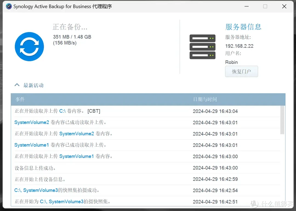Screen dimensions: 296x211
Task: Click SystemVolume2 link in the successfully uploaded row
Action: (x=32, y=122)
